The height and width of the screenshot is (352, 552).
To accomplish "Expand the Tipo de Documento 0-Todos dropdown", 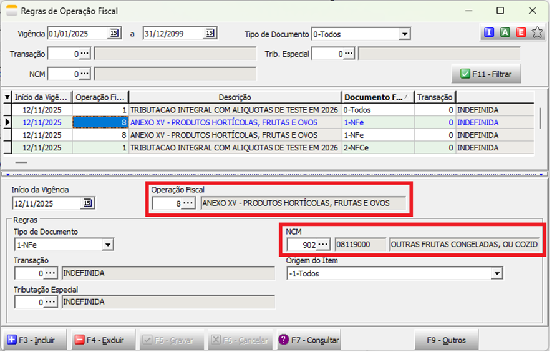I will click(404, 34).
